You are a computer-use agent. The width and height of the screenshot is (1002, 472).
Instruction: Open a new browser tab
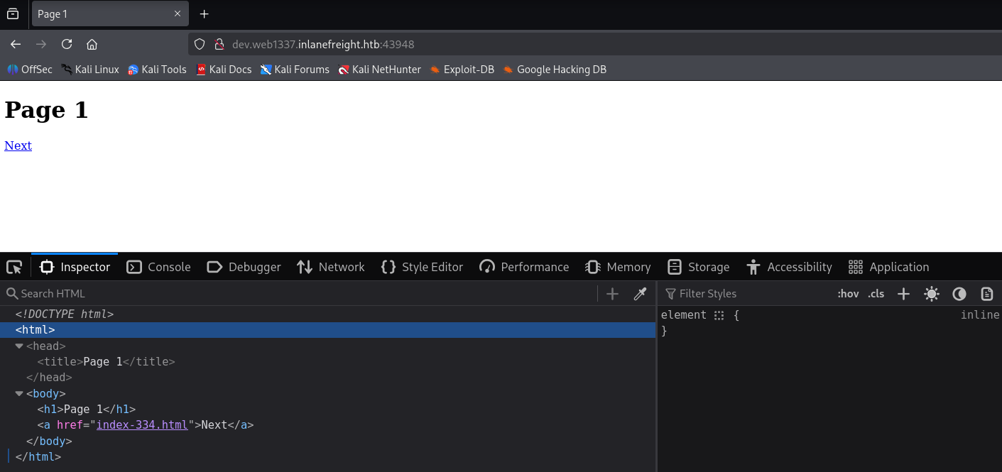coord(205,14)
